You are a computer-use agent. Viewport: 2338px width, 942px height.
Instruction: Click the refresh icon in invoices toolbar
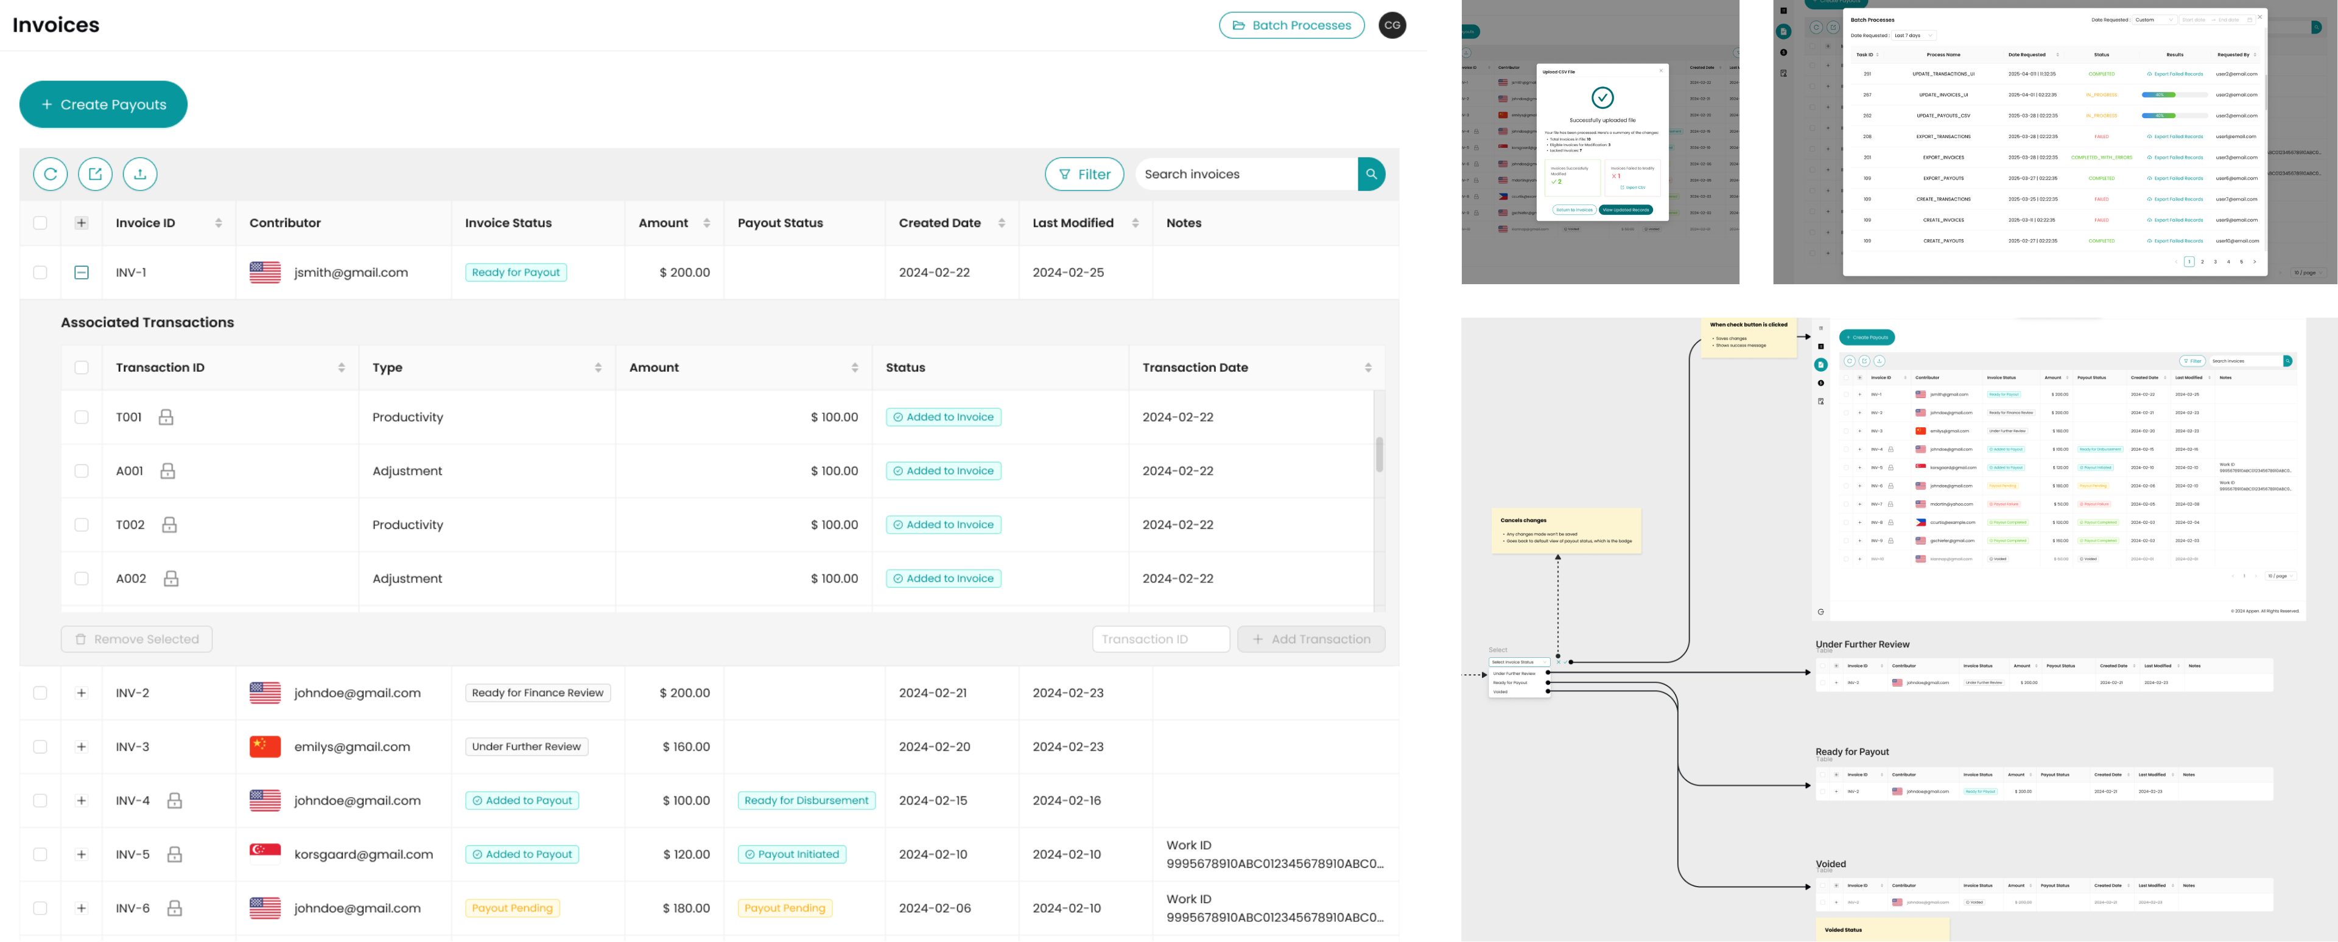pos(51,174)
